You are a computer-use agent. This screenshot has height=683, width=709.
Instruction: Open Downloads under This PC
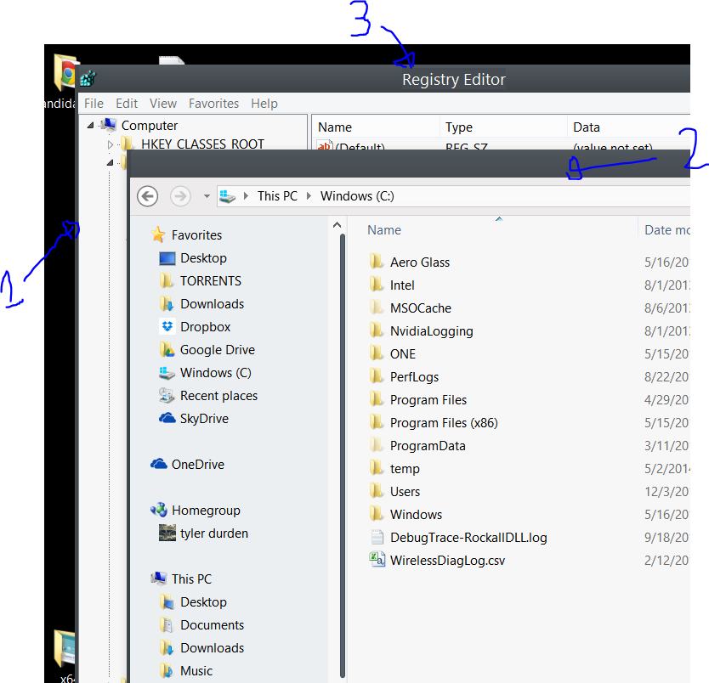212,648
